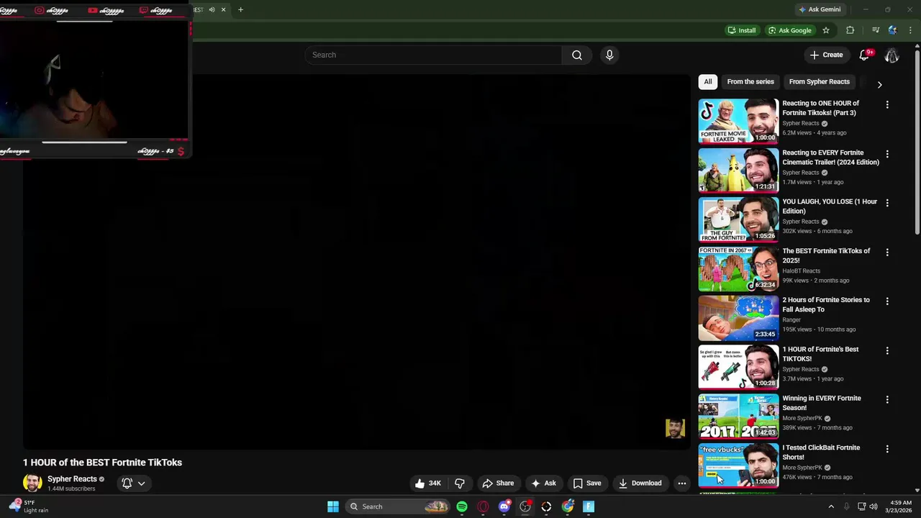921x518 pixels.
Task: Open the Chrome extensions puzzle icon
Action: (850, 30)
